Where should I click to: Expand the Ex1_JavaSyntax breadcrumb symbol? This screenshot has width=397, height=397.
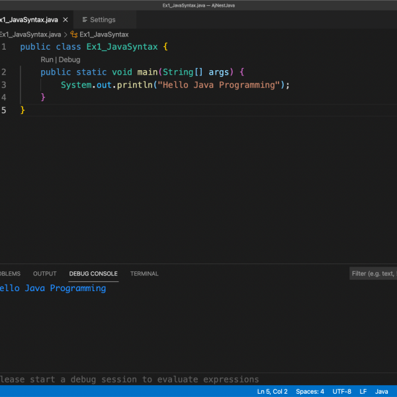pos(104,34)
